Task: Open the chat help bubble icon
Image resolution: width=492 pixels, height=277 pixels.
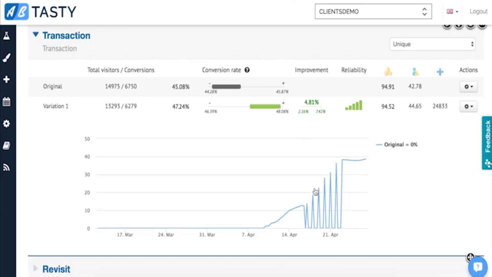Action: (x=478, y=267)
